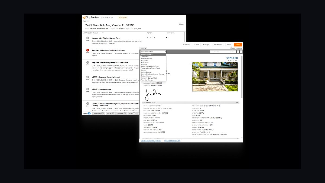Select All Exhibits view option
Viewport: 325px width, 183px height.
[153, 62]
